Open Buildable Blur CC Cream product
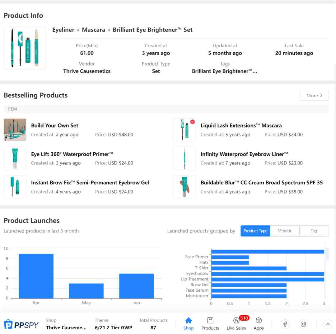Viewport: 336px width, 334px height. pos(262,183)
